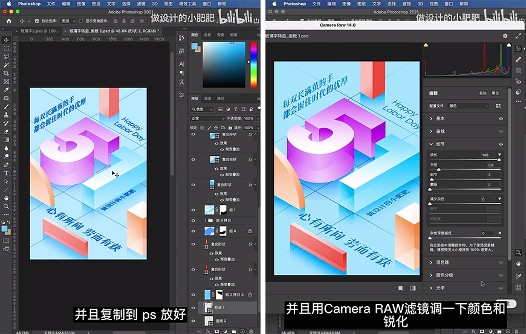Click the 锐化 value field
Screen dimensions: 526x334
pyautogui.click(x=487, y=155)
